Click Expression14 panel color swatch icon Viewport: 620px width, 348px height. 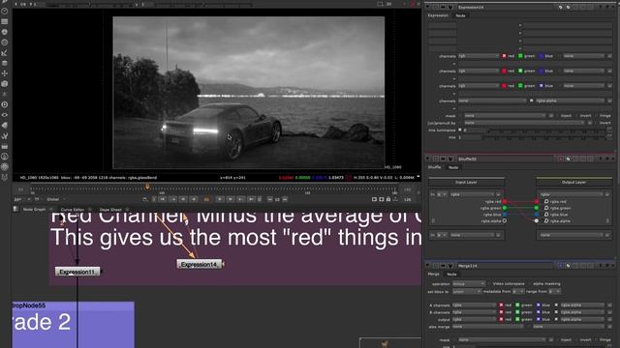pos(561,7)
